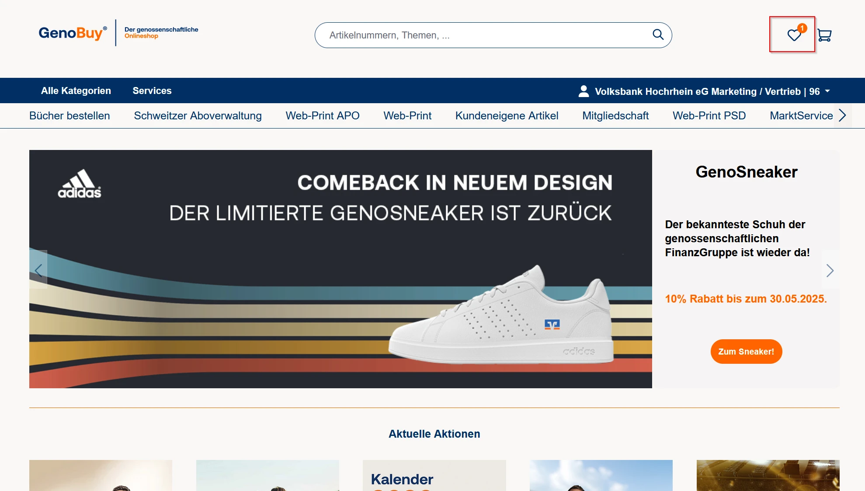Open the Services menu
This screenshot has height=491, width=865.
click(152, 91)
